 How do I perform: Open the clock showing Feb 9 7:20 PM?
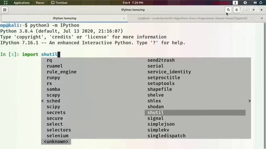click(x=133, y=3)
